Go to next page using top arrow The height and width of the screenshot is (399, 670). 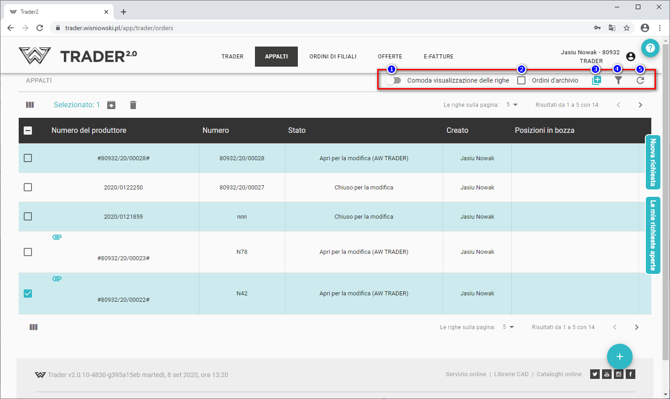[640, 105]
